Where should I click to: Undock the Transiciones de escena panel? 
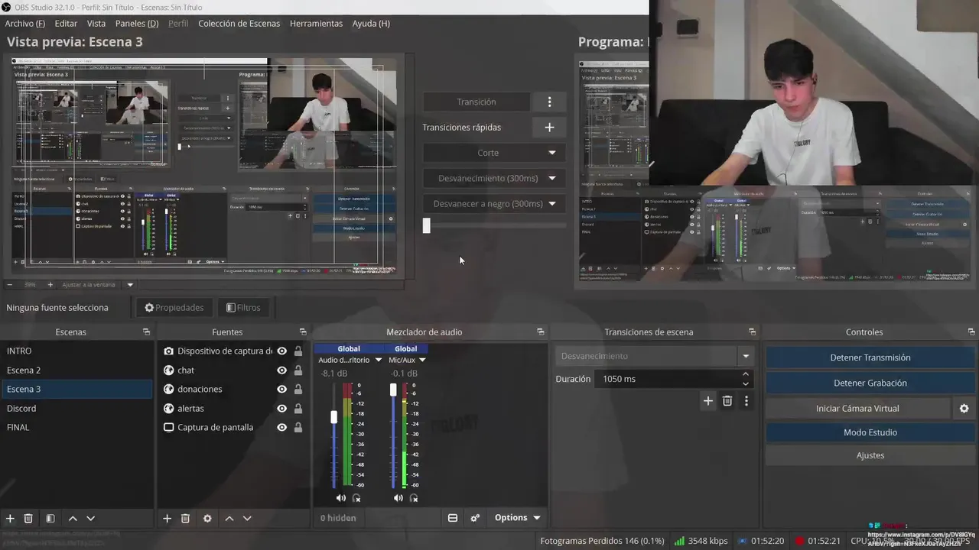(x=753, y=332)
